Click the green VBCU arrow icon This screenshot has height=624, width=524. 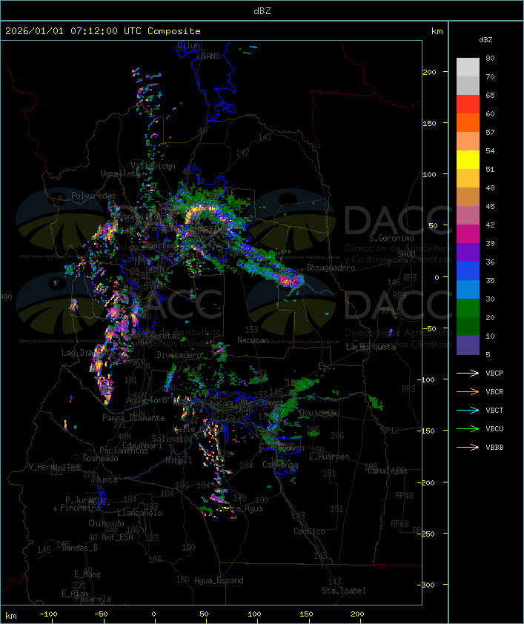[468, 428]
